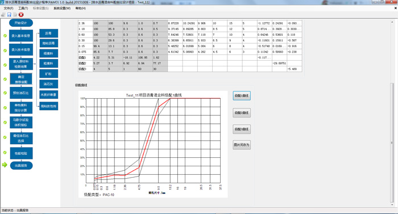Viewport: 398px width, 214px height.
Task: Click green checkmark next to 性能检验
Action: (x=5, y=153)
